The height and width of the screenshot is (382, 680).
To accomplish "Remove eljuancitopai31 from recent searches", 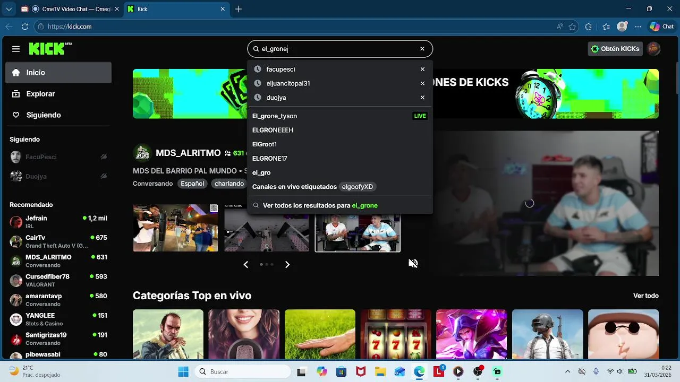I will 422,83.
